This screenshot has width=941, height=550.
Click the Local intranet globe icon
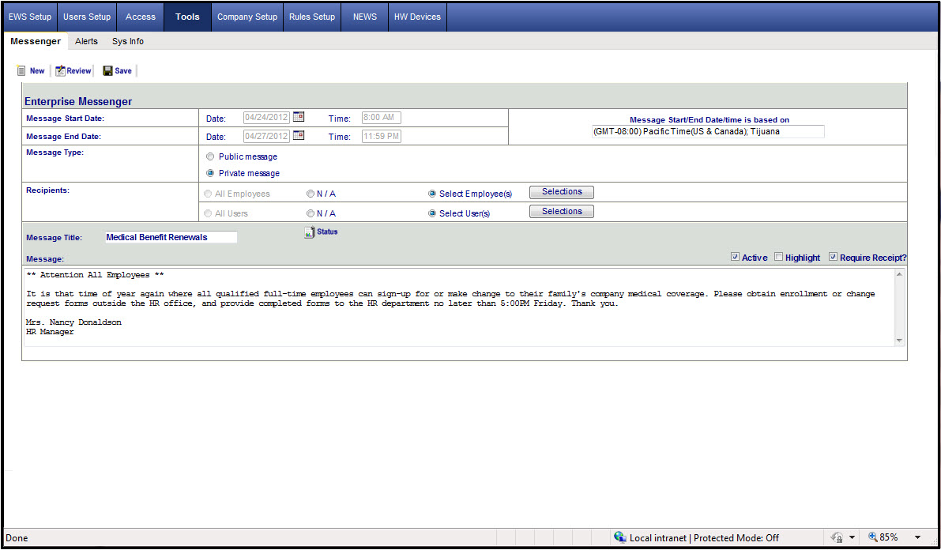tap(620, 537)
